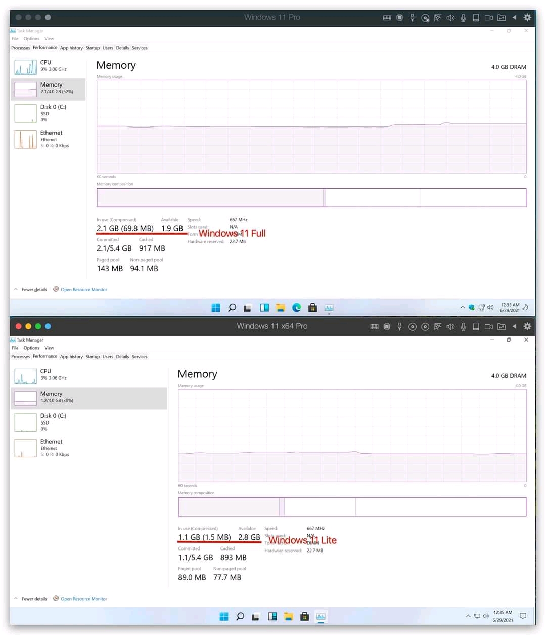The height and width of the screenshot is (635, 546).
Task: Click CPU chip icon in Windows 11 x64 Pro titlebar
Action: pyautogui.click(x=387, y=327)
